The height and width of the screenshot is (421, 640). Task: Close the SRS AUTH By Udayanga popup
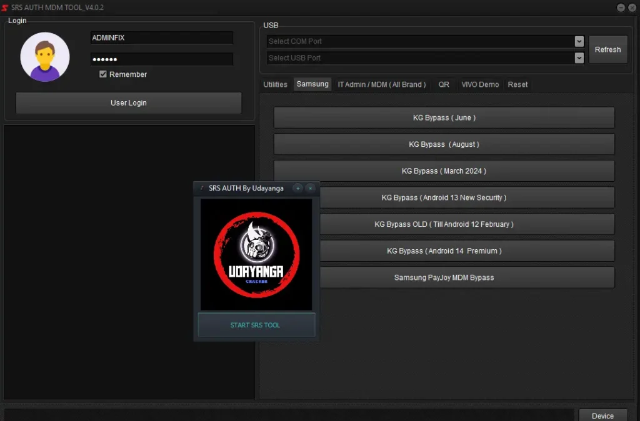310,188
